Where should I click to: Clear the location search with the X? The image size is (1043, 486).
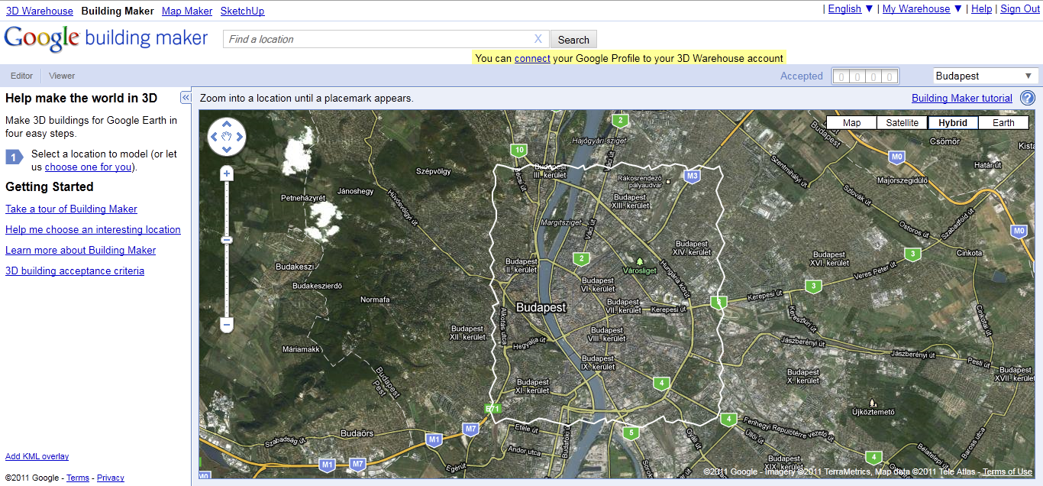(x=538, y=39)
